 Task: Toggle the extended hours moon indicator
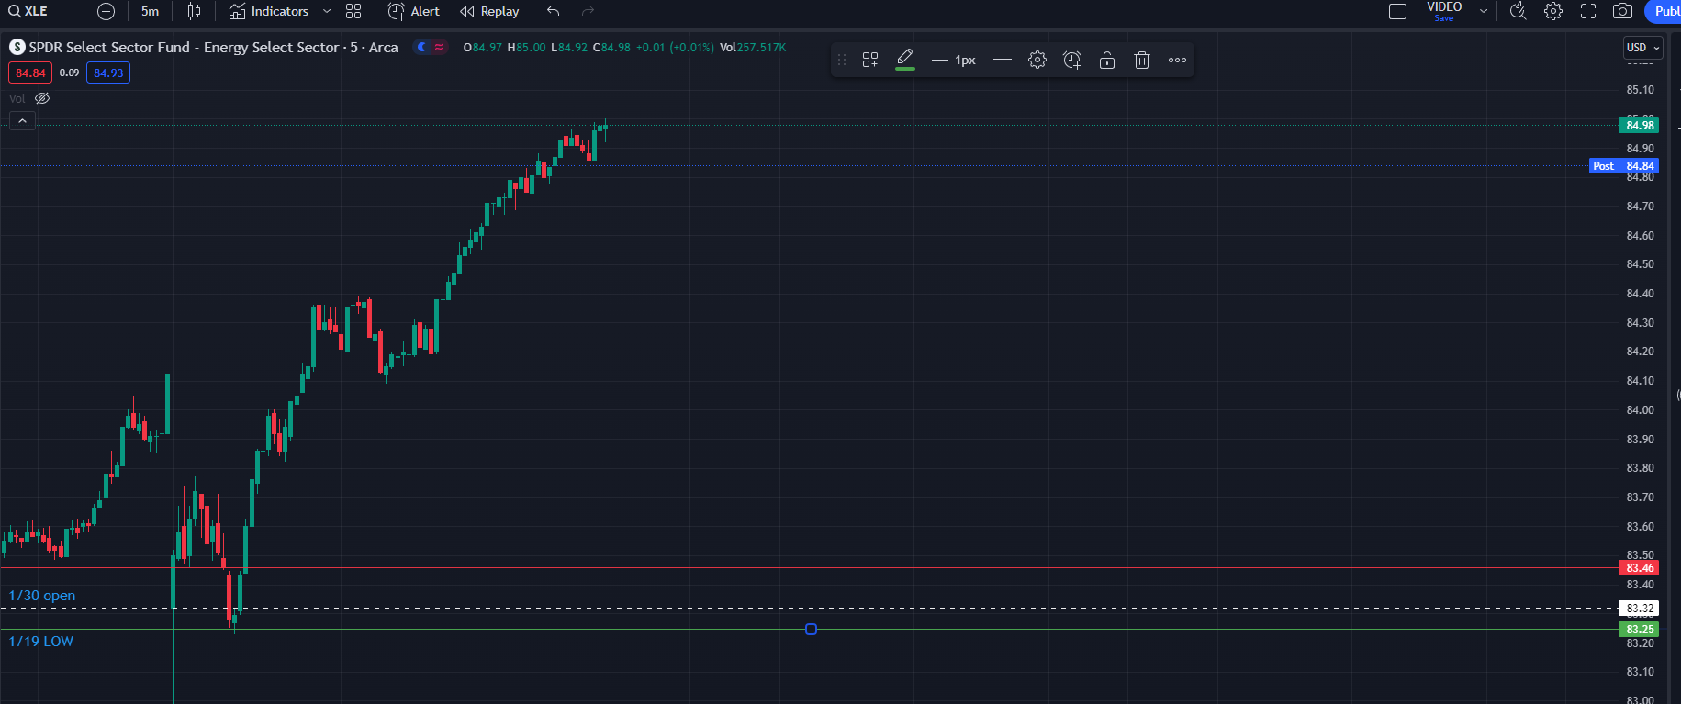tap(421, 47)
